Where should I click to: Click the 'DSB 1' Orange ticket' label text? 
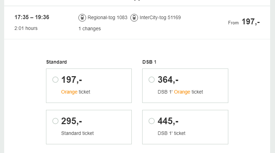180,92
